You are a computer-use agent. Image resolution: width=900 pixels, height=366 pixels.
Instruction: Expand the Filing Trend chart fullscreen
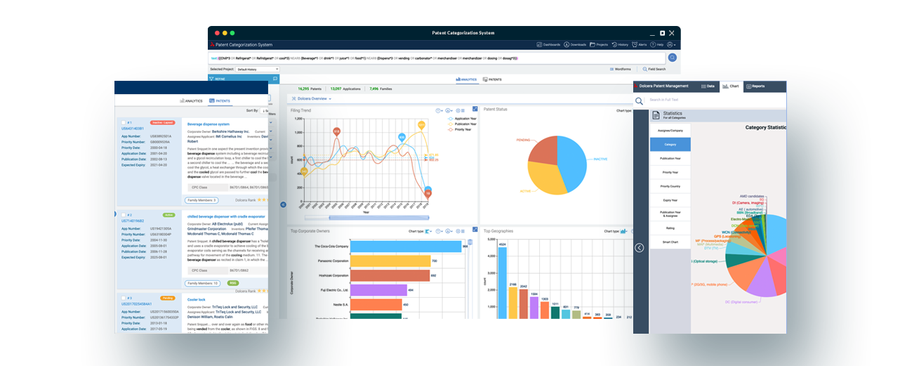tap(475, 110)
